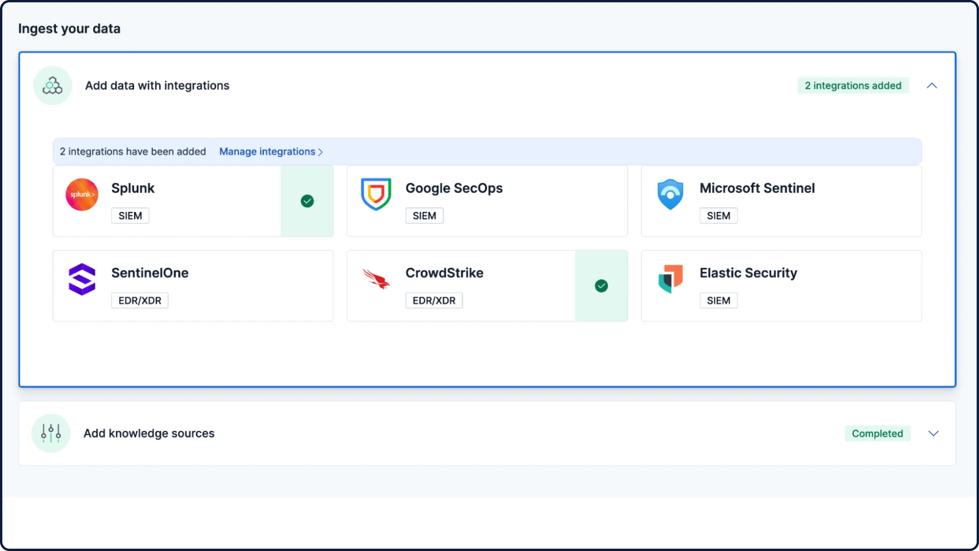Click the 'Add knowledge sources' heading

tap(149, 433)
